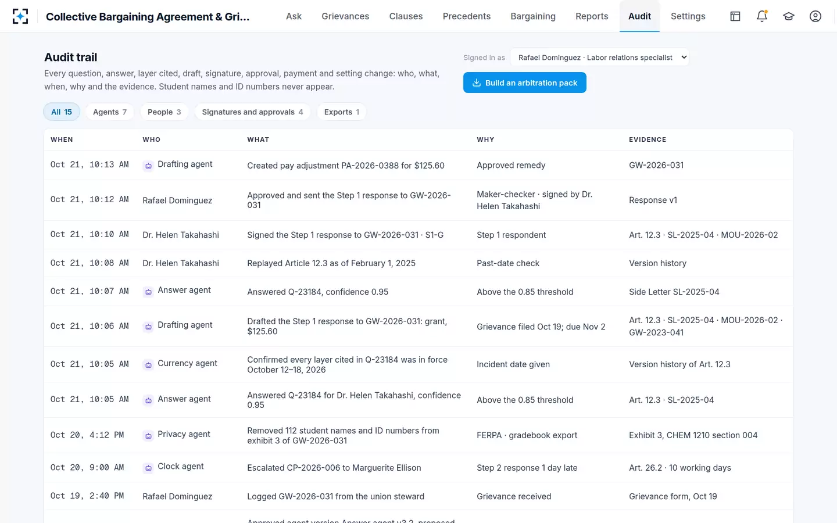
Task: Click 'Answered Q-23184, confidence 0.95'
Action: [318, 292]
